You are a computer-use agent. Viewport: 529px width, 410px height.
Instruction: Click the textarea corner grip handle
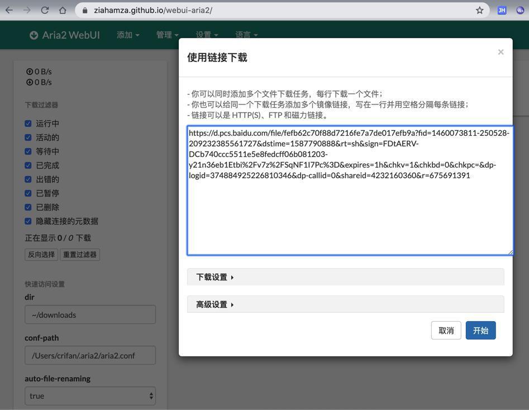[511, 252]
